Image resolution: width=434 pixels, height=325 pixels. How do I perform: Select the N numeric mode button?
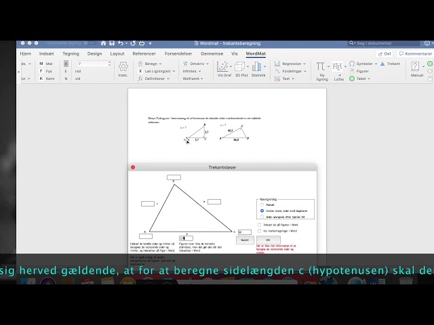(x=66, y=79)
